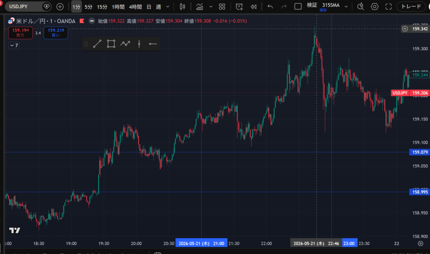Expand the 315SMA layout dropdown
Viewport: 430px width, 254px height.
pos(346,7)
